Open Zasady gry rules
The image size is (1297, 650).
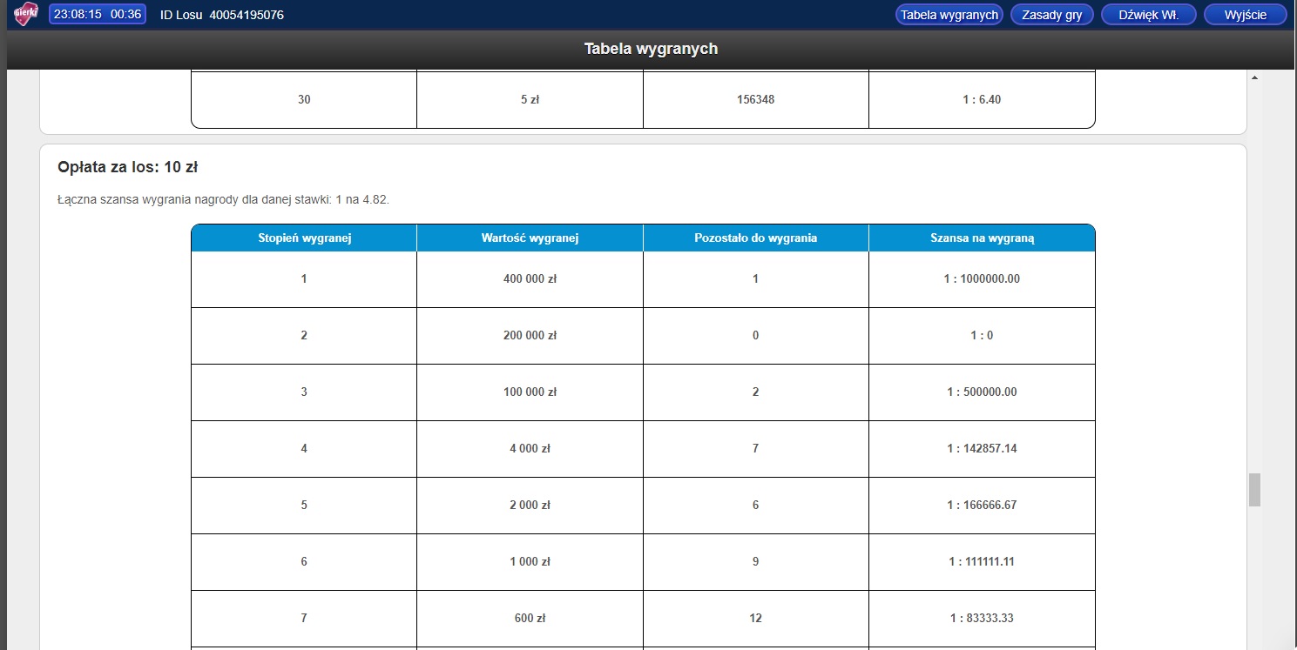tap(1051, 15)
